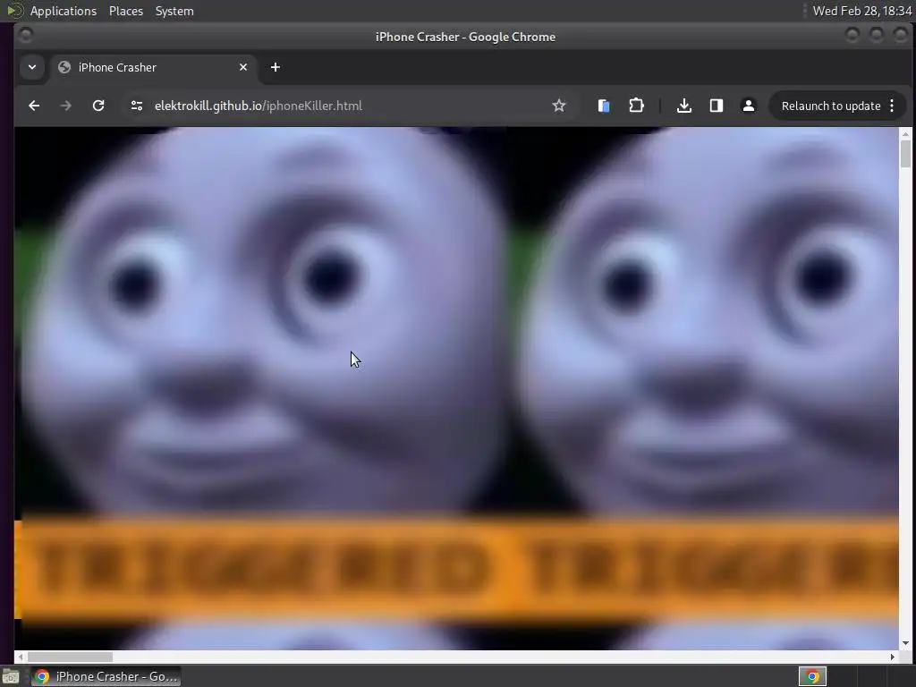Reload the iPhone Crasher page

98,106
